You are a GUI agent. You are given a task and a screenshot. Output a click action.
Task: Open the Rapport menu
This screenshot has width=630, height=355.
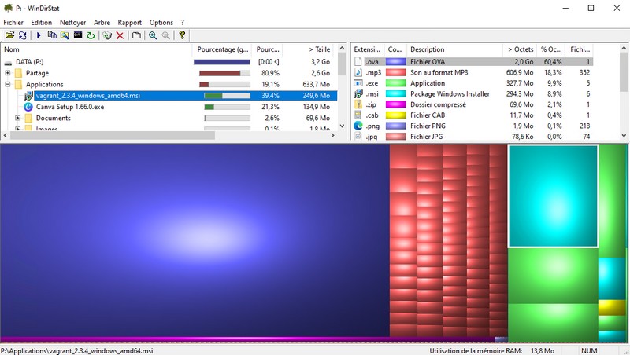[x=129, y=23]
